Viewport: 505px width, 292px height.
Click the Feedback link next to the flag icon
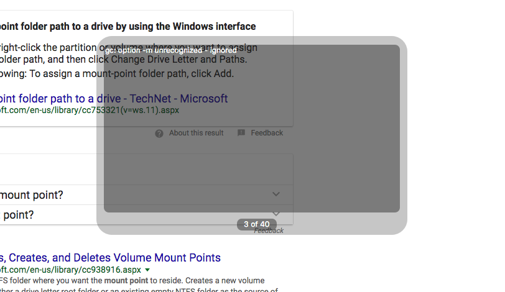(x=267, y=133)
